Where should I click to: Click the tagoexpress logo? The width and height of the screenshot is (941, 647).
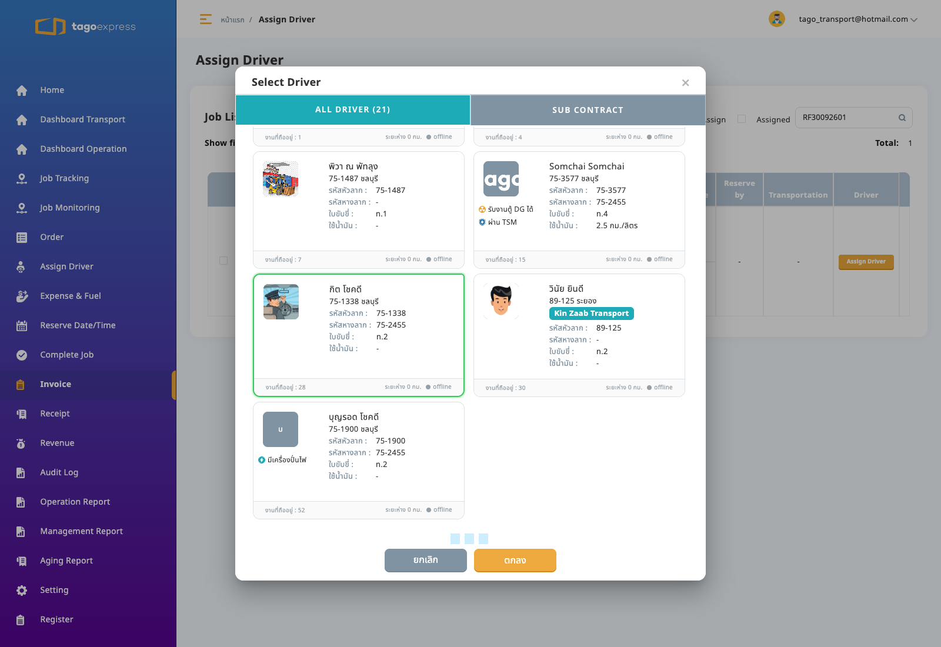click(x=85, y=26)
